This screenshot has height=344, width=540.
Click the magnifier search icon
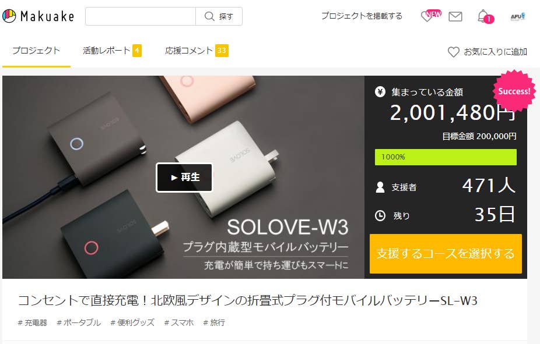[209, 16]
